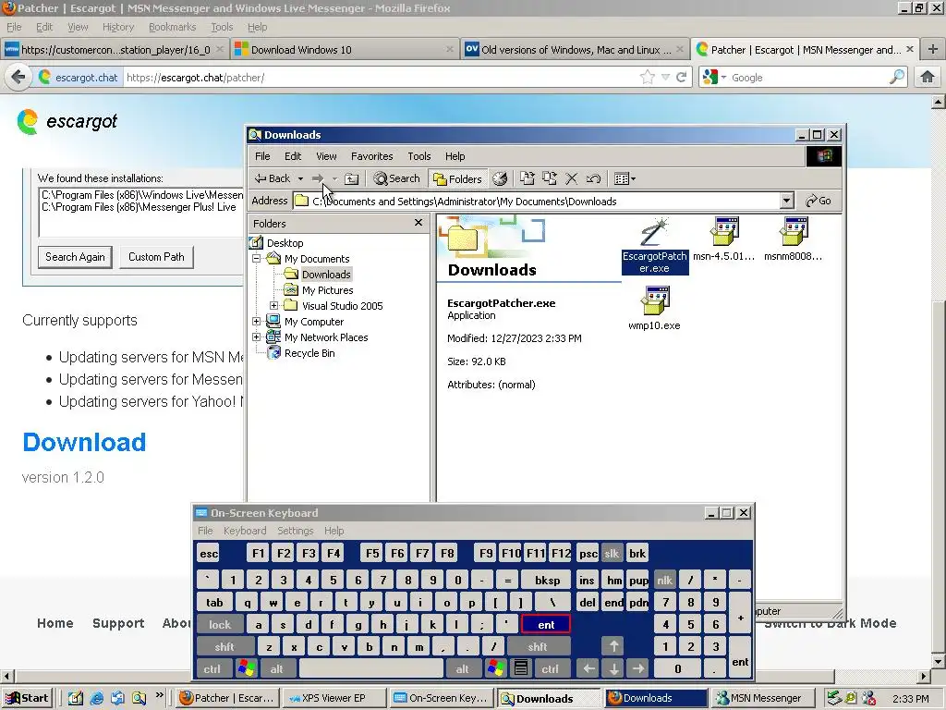Switch to Old versions of Windows tab
Screen dimensions: 946x710
coord(575,50)
